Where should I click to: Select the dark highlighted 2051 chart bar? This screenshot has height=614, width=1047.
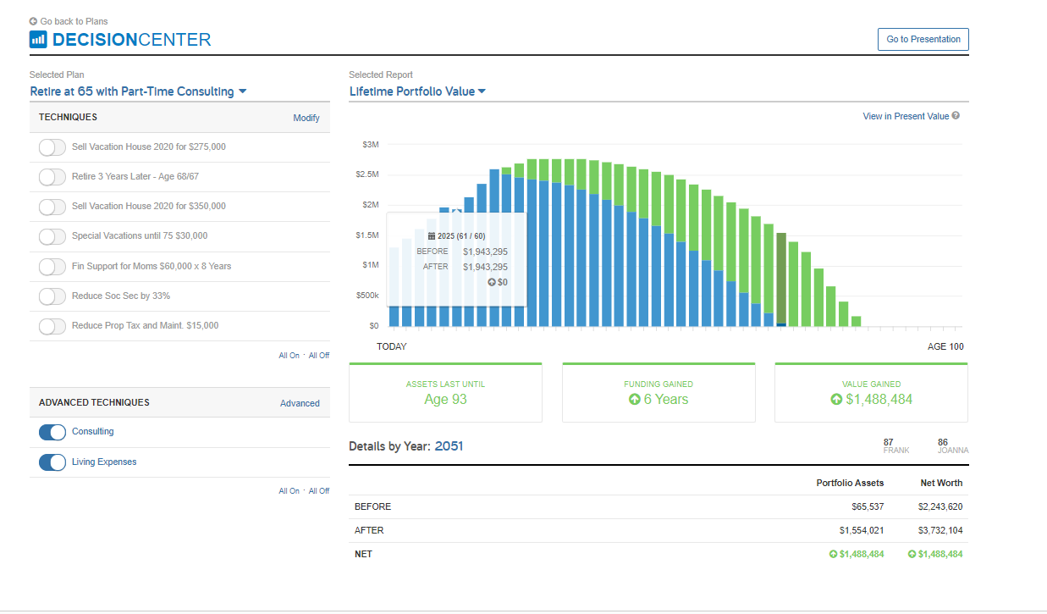tap(781, 279)
